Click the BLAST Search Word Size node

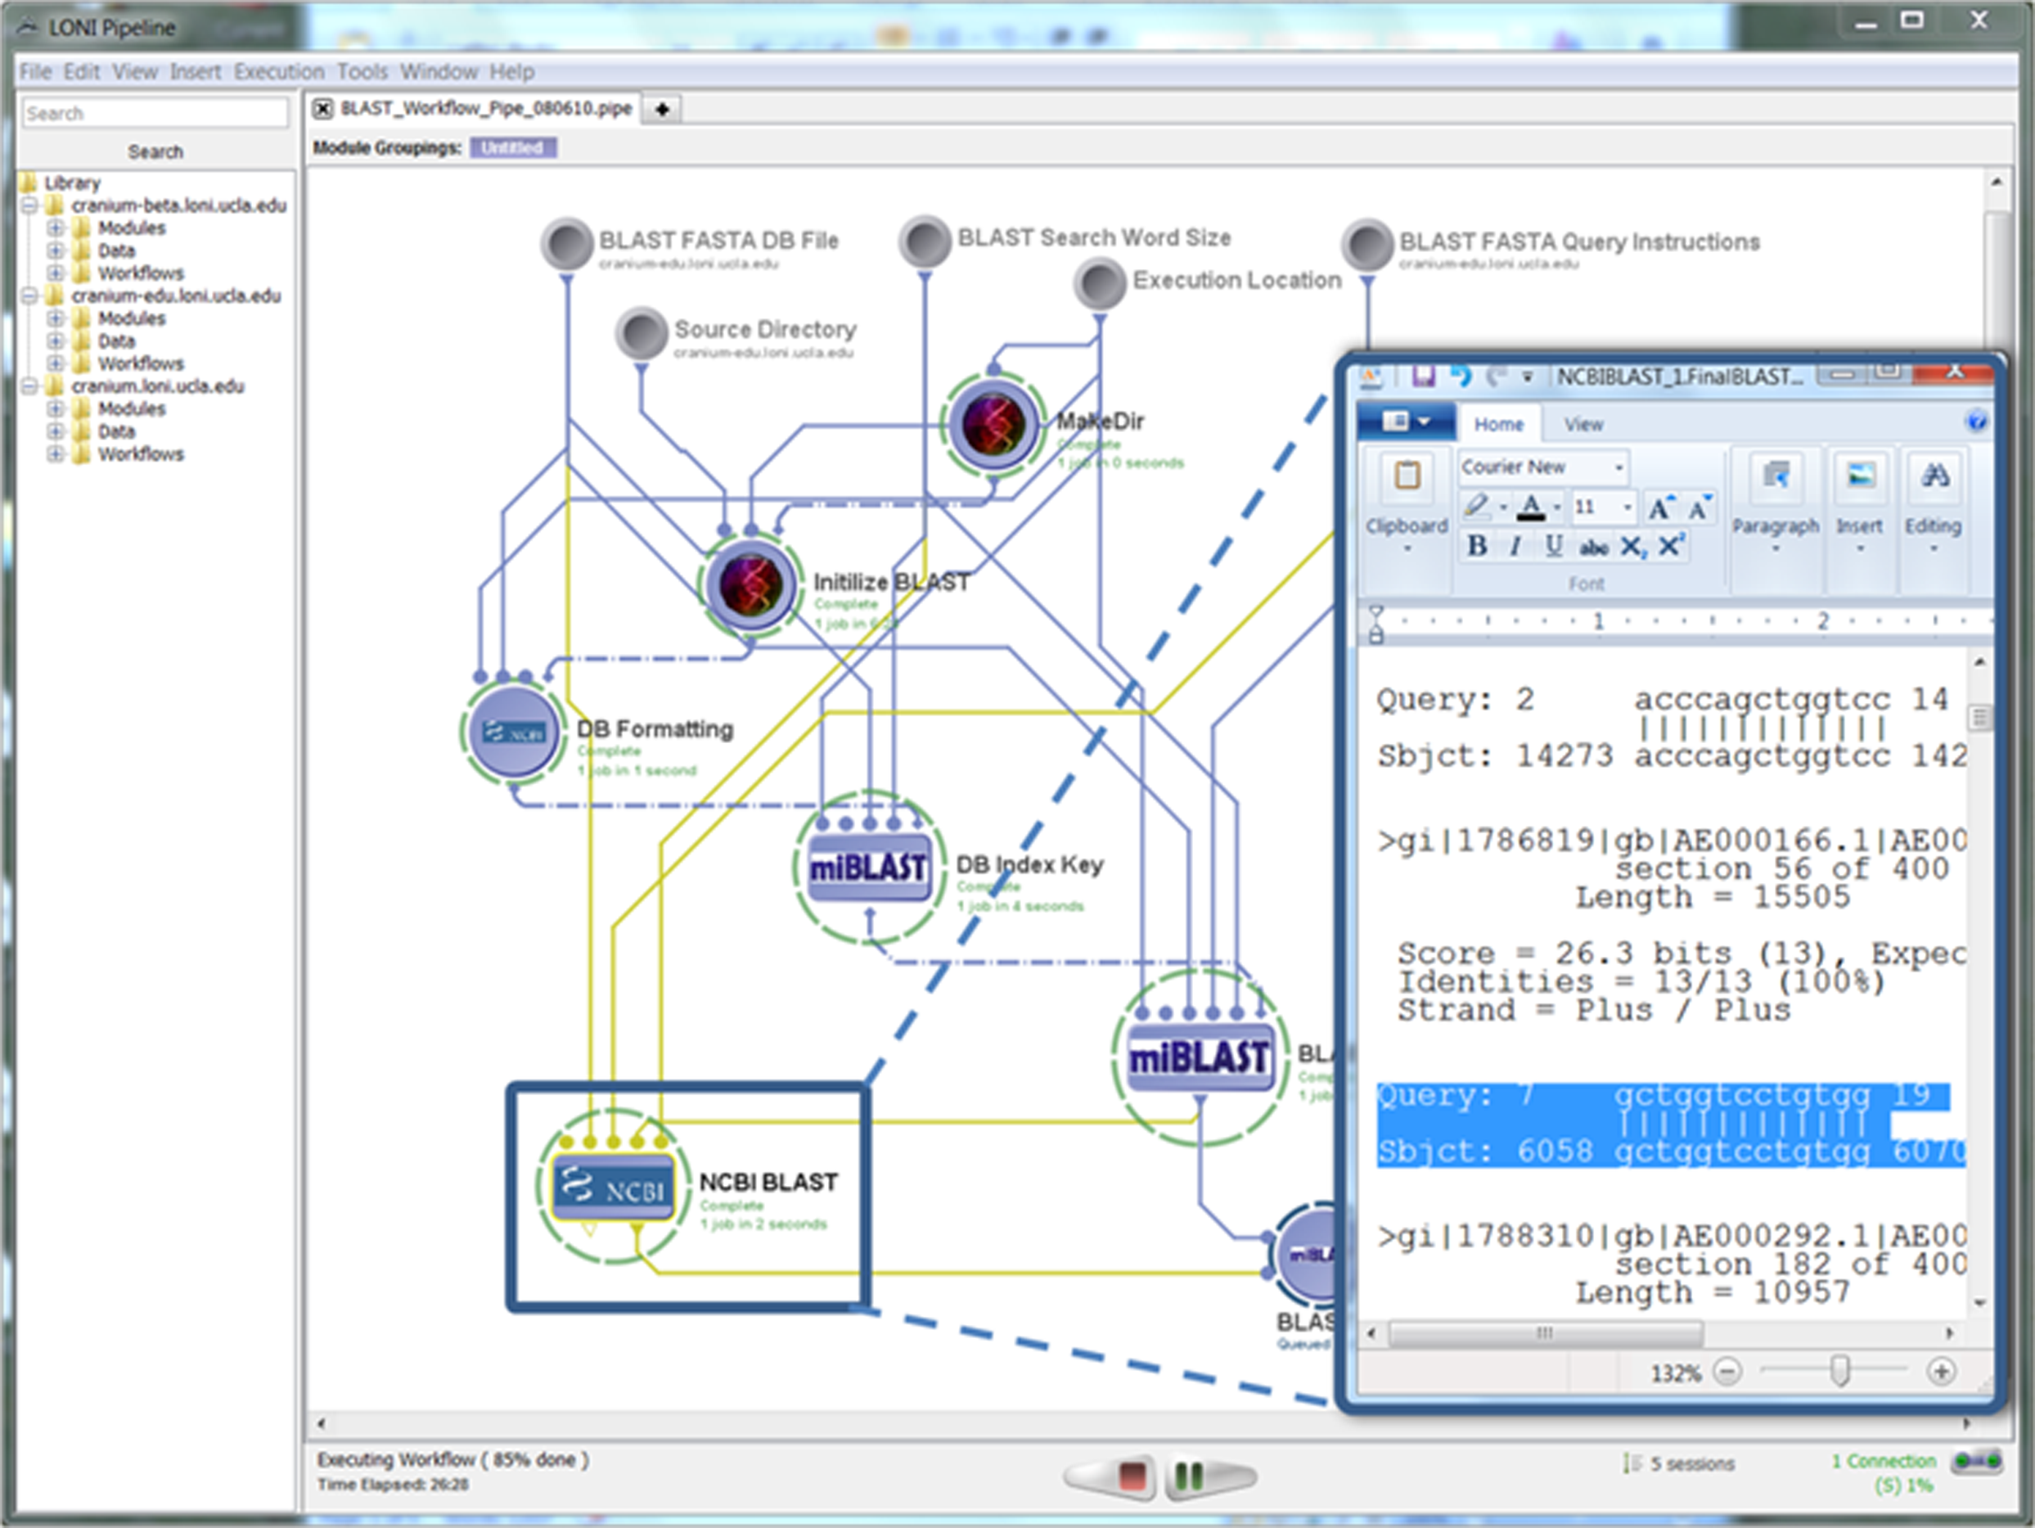925,241
